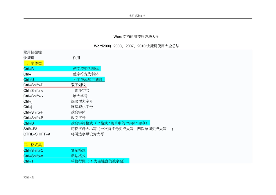The image size is (276, 195).
Task: Click the Shift+F3 shortcut text
Action: coord(30,129)
